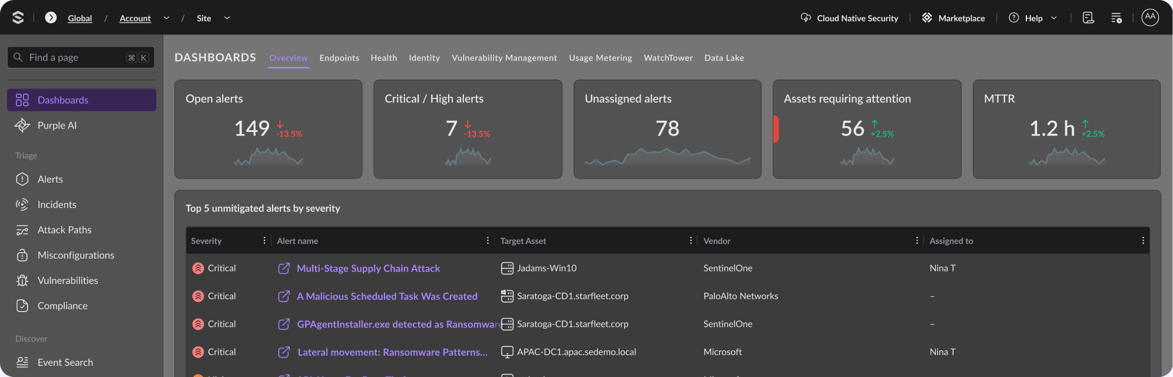Switch to the Endpoints tab
Viewport: 1173px width, 377px height.
click(x=339, y=58)
